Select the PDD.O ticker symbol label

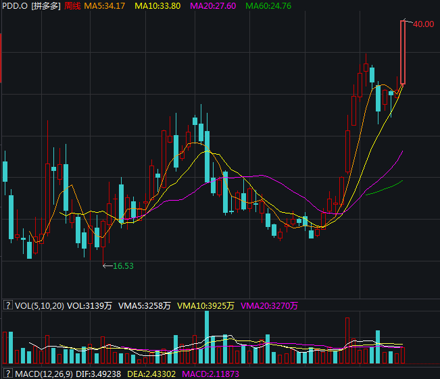[15, 6]
